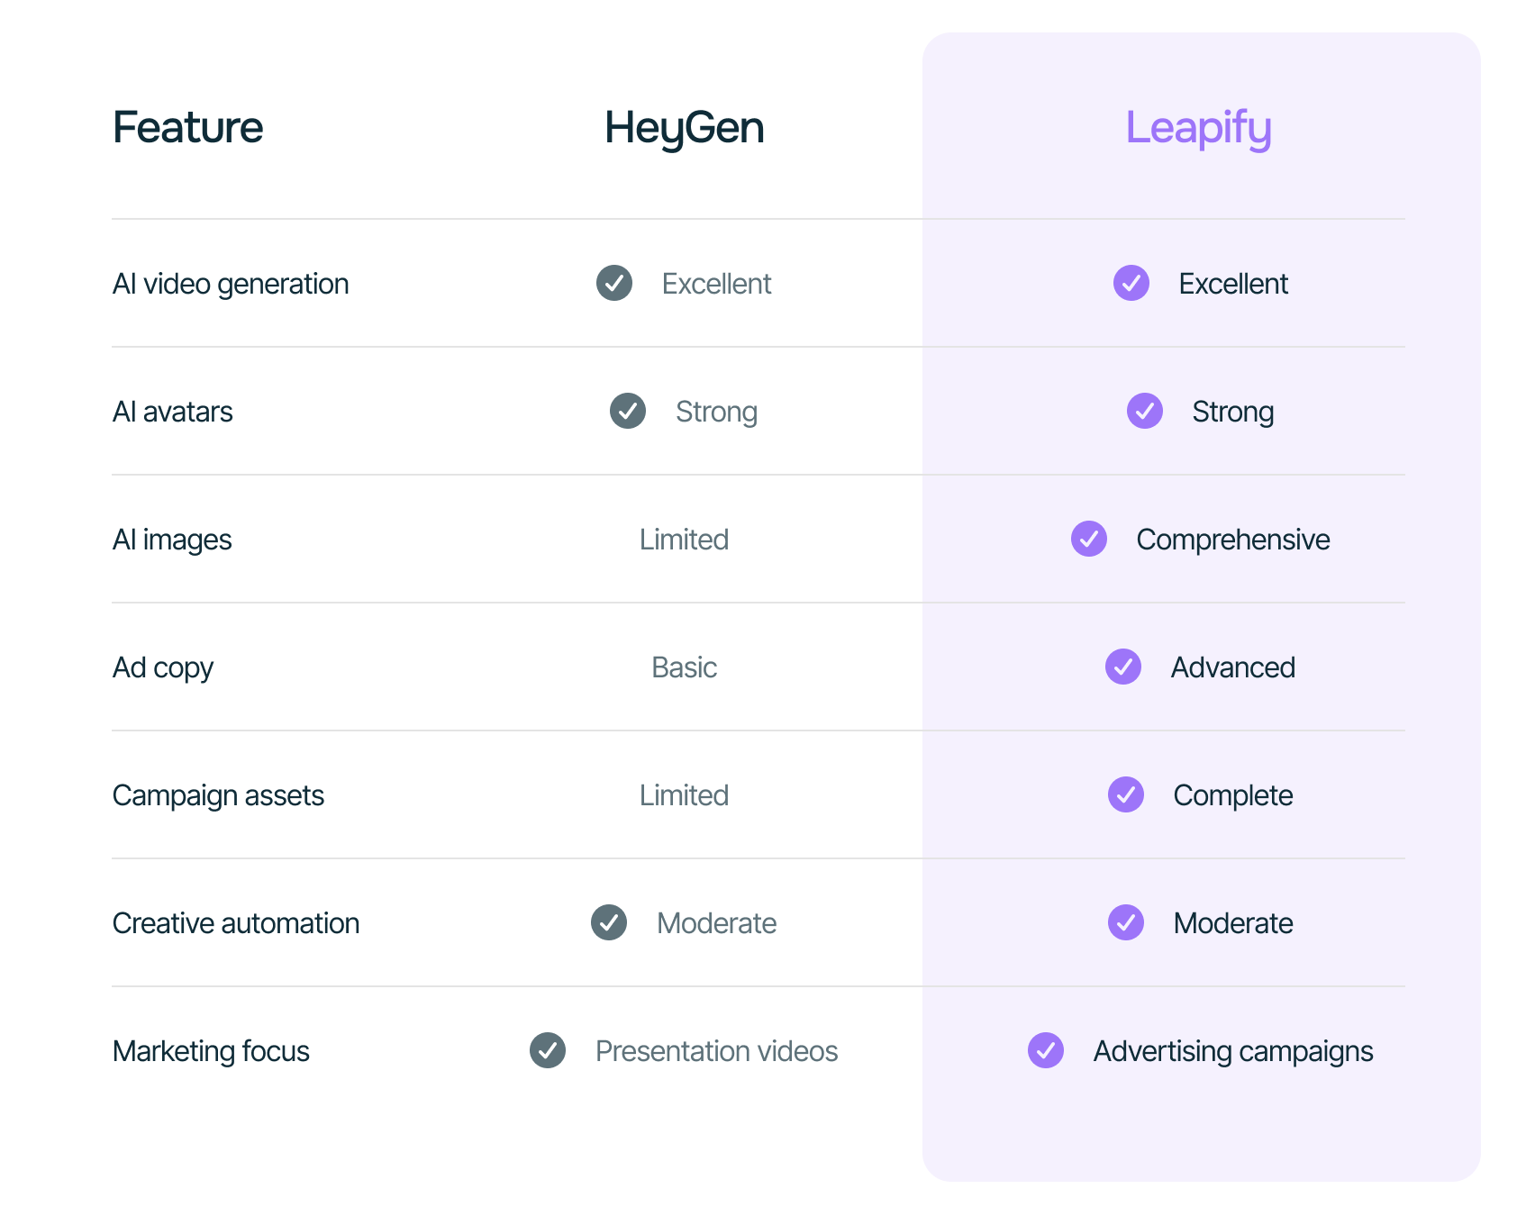Screen dimensions: 1517x1216
Task: Click the checkmark beside Presentation videos
Action: coord(548,1050)
